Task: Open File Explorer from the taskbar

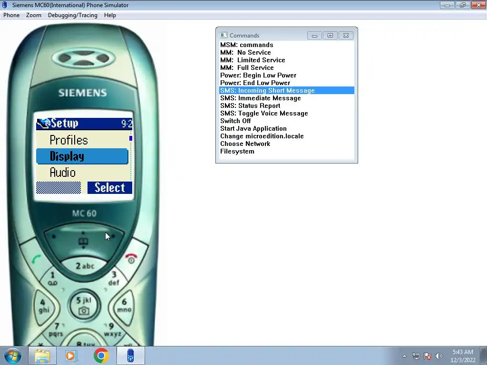Action: click(42, 356)
